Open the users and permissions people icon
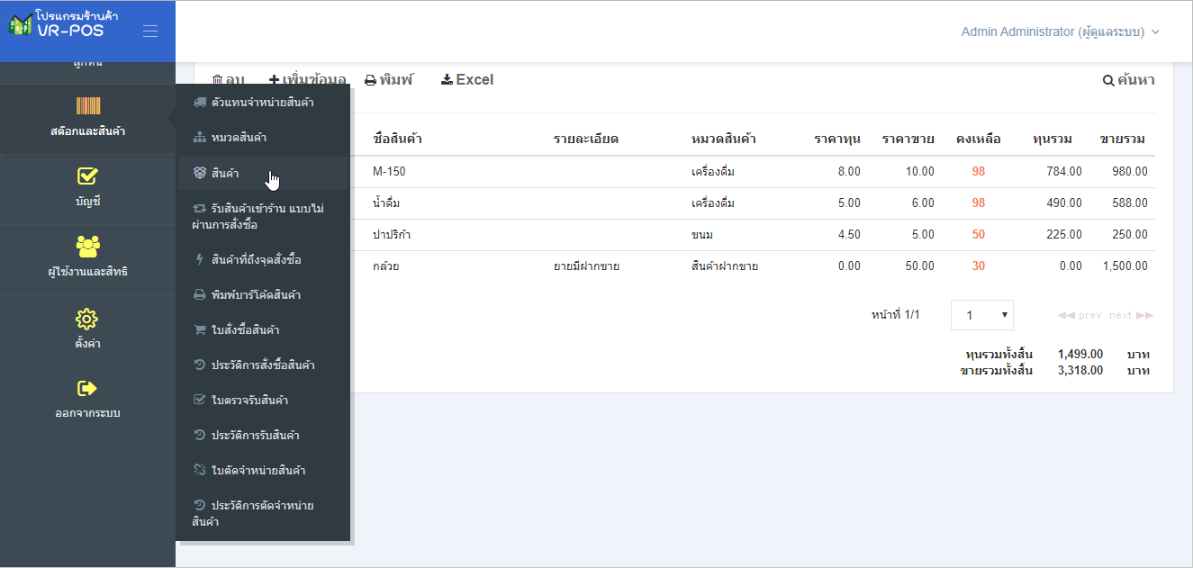The image size is (1193, 568). click(88, 246)
